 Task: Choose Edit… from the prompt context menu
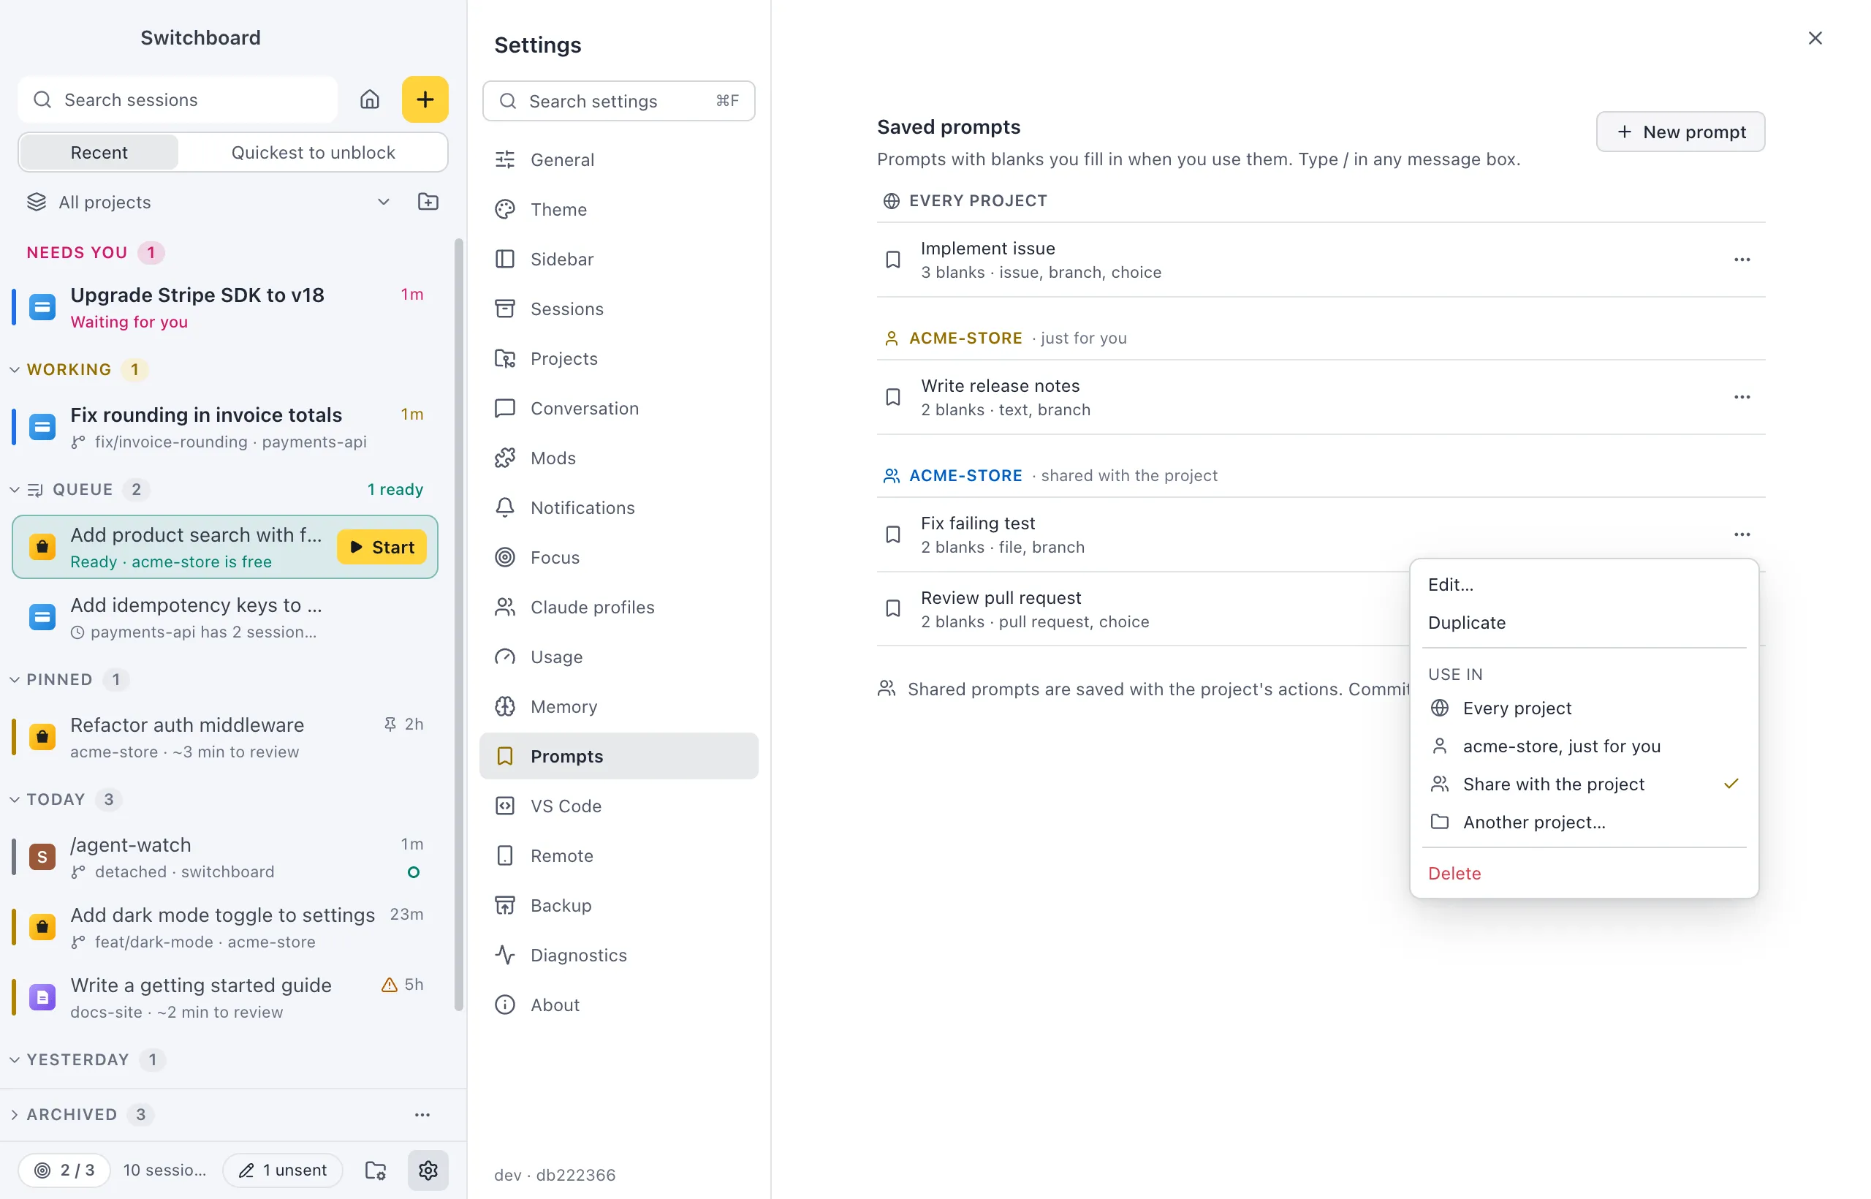tap(1584, 585)
